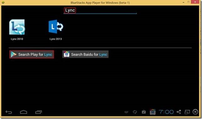Maximize the BlueStacks App Player window
202x119 pixels.
[188, 2]
